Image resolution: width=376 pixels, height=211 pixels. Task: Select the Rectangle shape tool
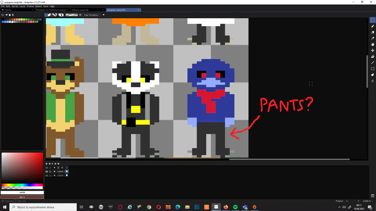click(x=372, y=69)
